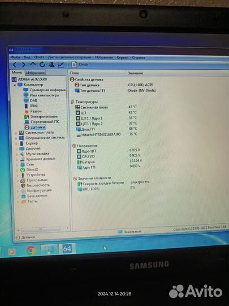229x306 pixels.
Task: Refresh the sensor readings with the refresh icon
Action: pos(42,65)
